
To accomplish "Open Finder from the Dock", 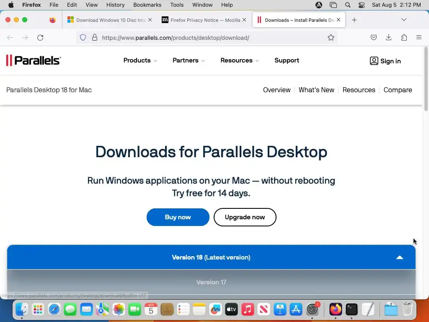I will (x=22, y=310).
